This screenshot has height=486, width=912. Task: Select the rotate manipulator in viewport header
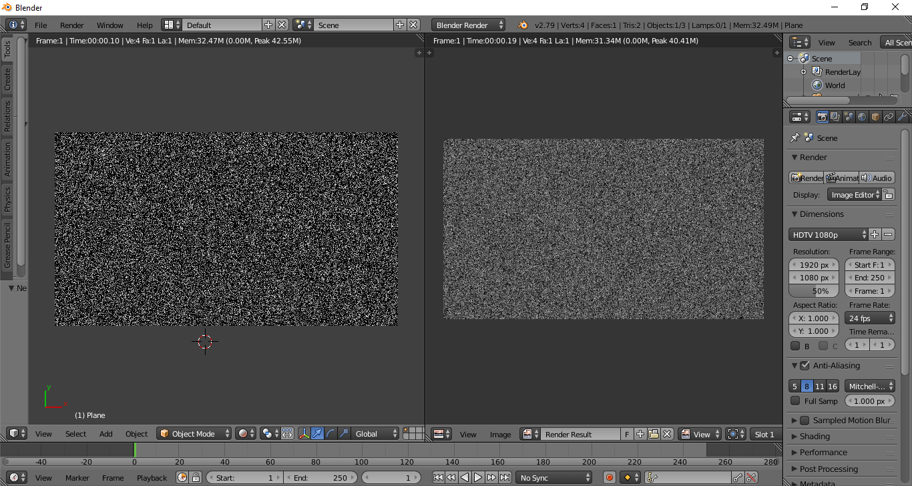point(330,434)
